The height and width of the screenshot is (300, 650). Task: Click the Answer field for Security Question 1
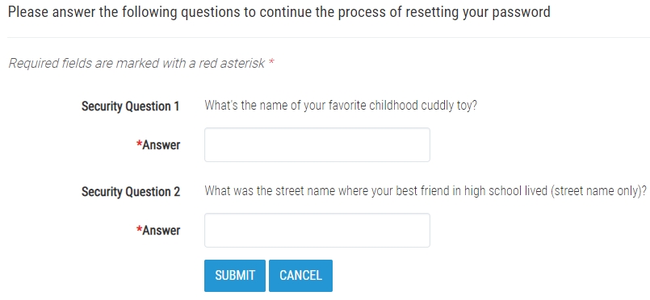pos(317,145)
